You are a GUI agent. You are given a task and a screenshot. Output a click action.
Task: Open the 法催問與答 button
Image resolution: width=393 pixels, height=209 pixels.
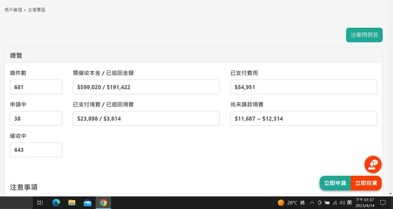pyautogui.click(x=364, y=35)
